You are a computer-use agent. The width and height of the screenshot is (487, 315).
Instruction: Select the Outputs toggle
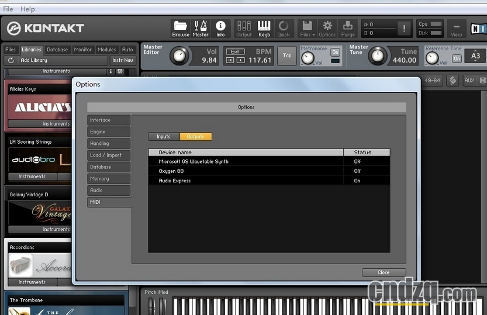tap(196, 137)
